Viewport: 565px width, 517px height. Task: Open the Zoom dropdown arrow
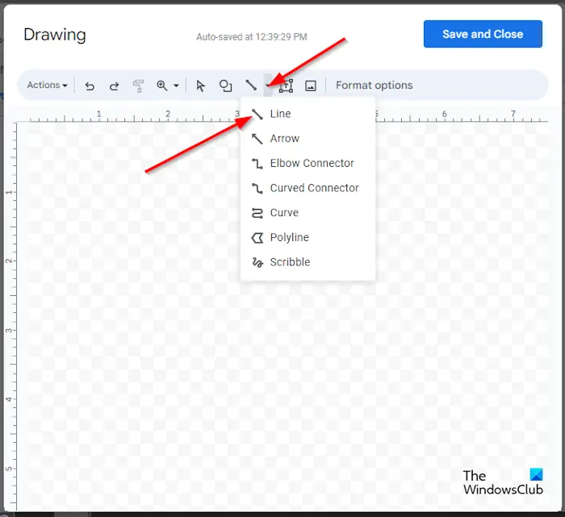[x=176, y=85]
